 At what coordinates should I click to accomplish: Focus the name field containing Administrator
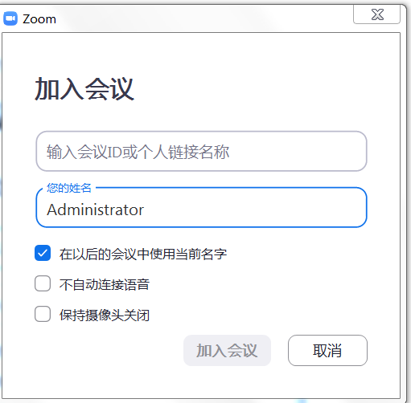(x=201, y=208)
